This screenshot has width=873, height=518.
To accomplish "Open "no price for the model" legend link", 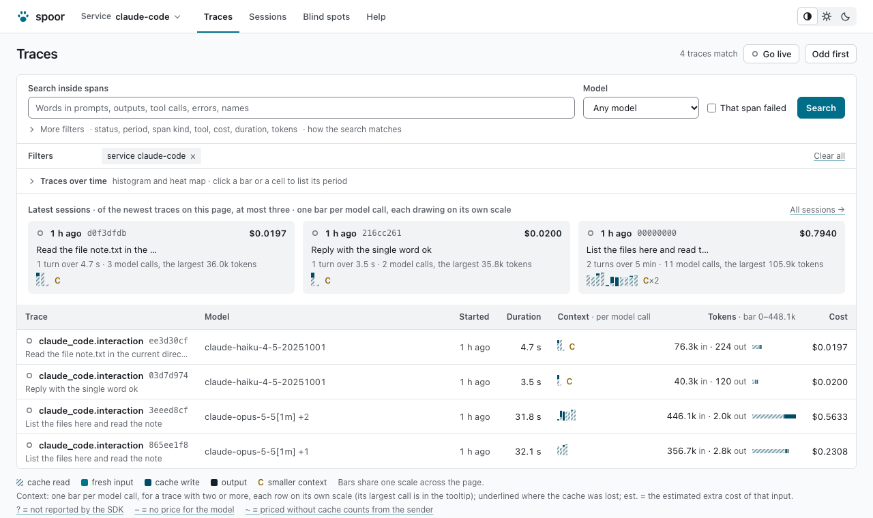I will [x=184, y=510].
